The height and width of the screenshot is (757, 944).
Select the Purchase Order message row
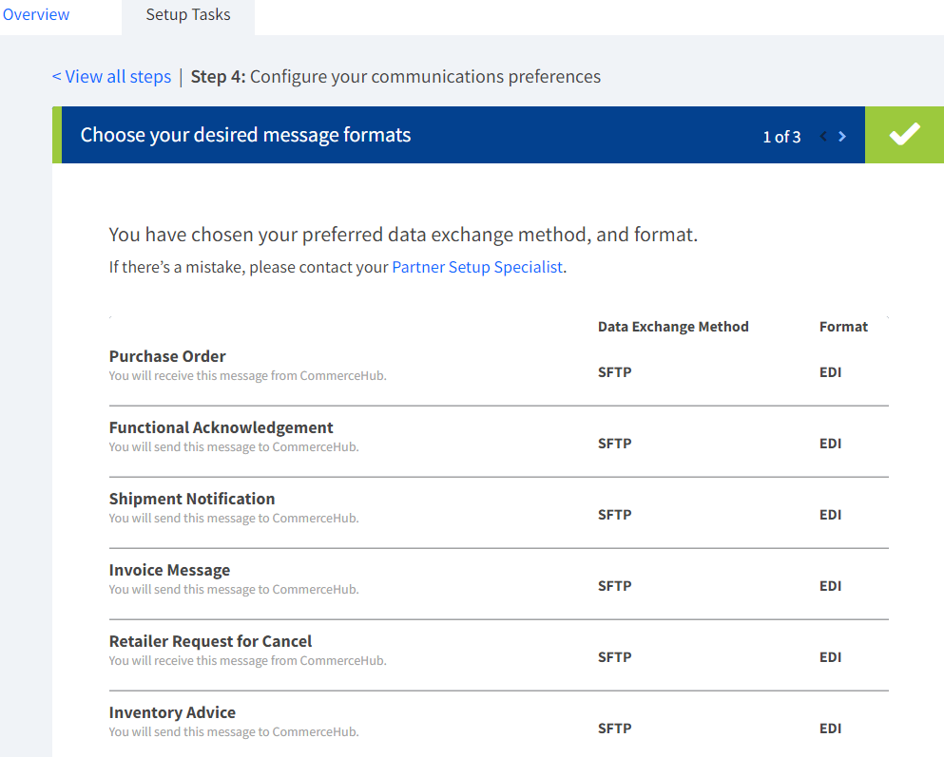point(167,357)
